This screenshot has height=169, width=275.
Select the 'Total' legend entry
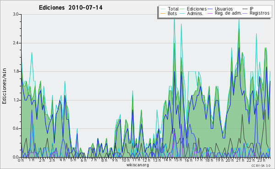[173, 9]
